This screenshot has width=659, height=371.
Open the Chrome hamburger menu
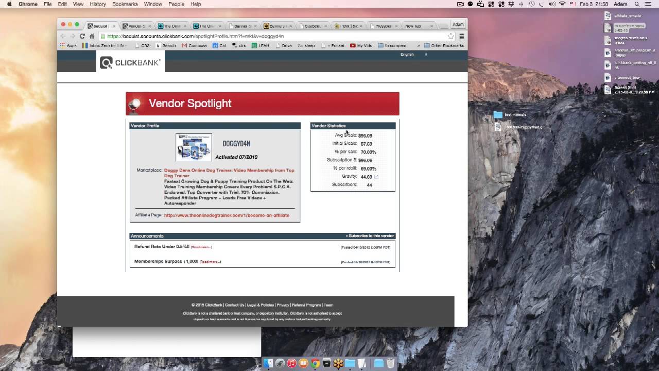pos(461,36)
